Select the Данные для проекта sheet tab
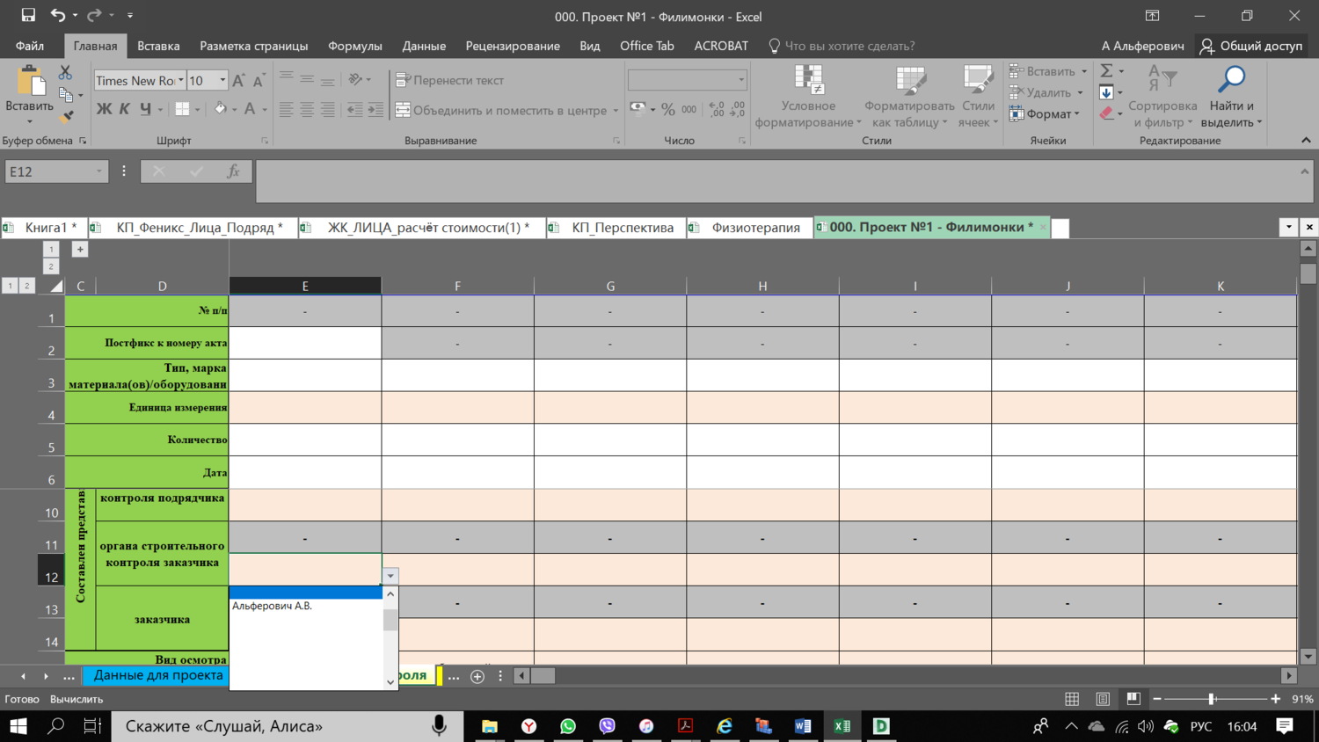Image resolution: width=1319 pixels, height=742 pixels. (x=157, y=675)
